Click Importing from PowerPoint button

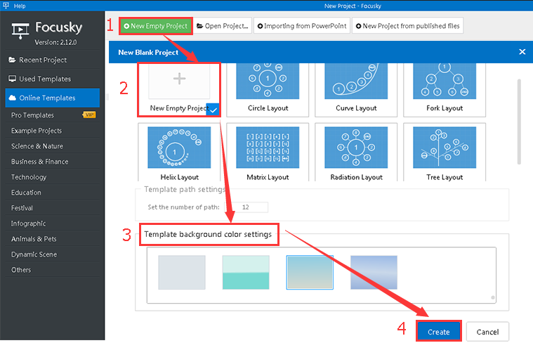point(302,26)
